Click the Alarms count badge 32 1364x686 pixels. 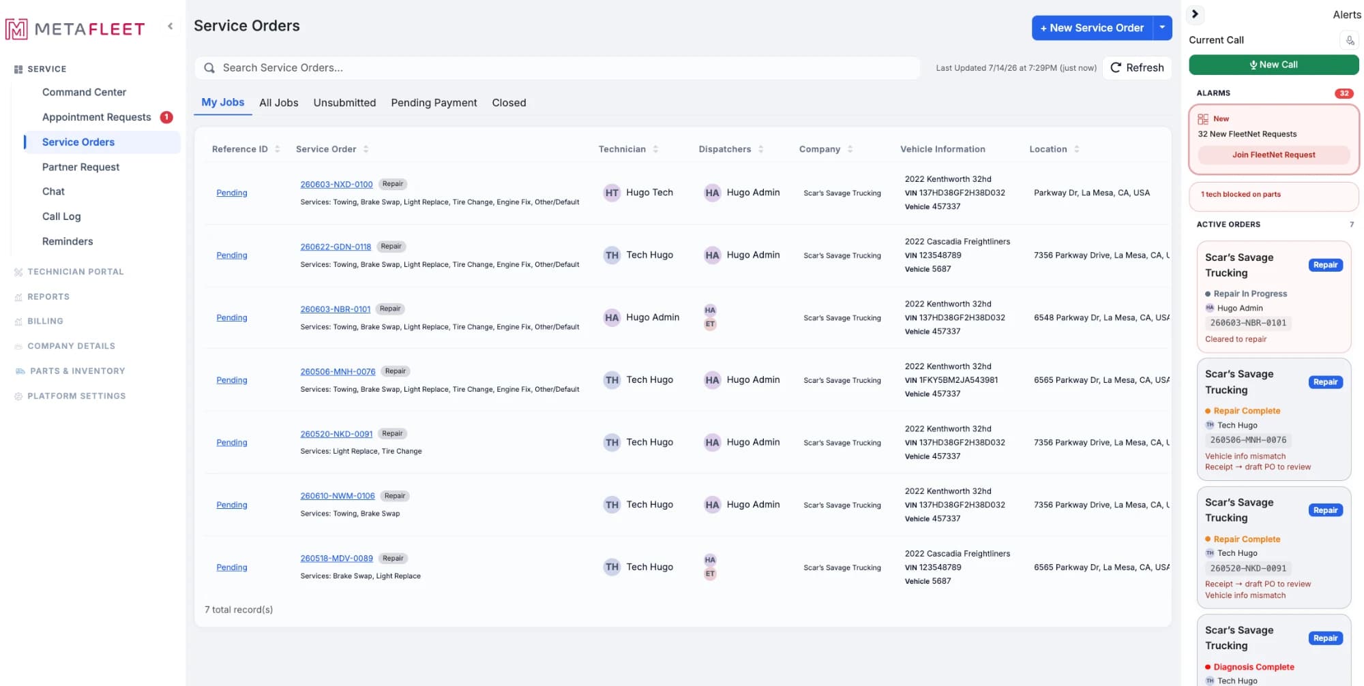1344,93
